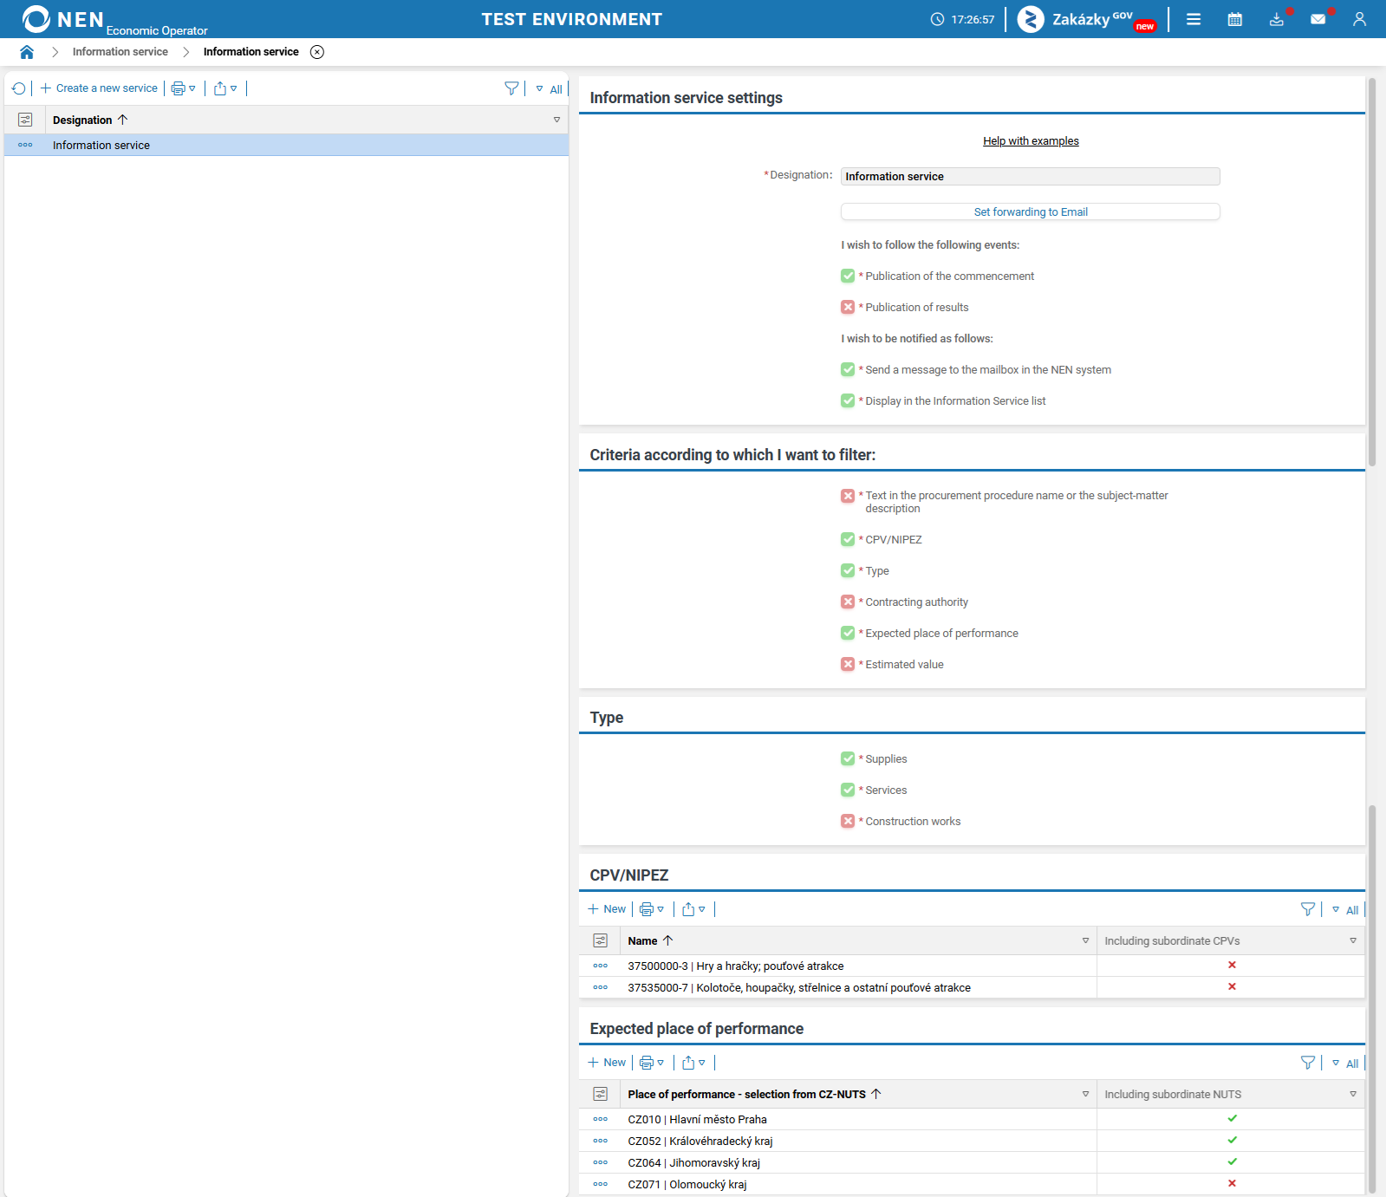Select CZ052 Královéhradecký kraj row
The width and height of the screenshot is (1386, 1197).
(x=972, y=1141)
